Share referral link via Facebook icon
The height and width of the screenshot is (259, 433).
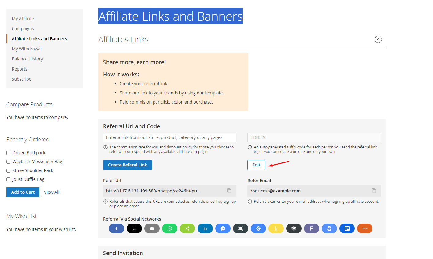coord(117,228)
